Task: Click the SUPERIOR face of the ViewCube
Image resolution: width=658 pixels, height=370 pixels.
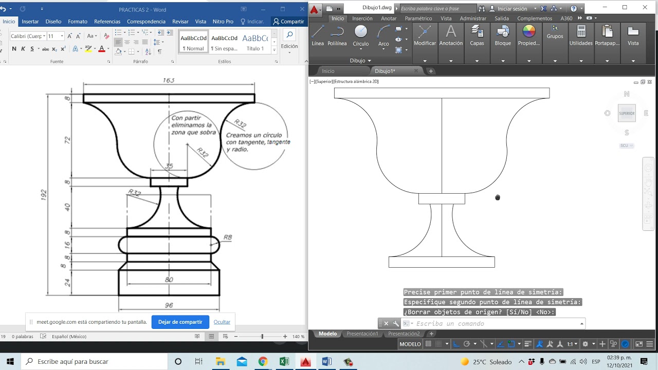Action: [x=627, y=113]
